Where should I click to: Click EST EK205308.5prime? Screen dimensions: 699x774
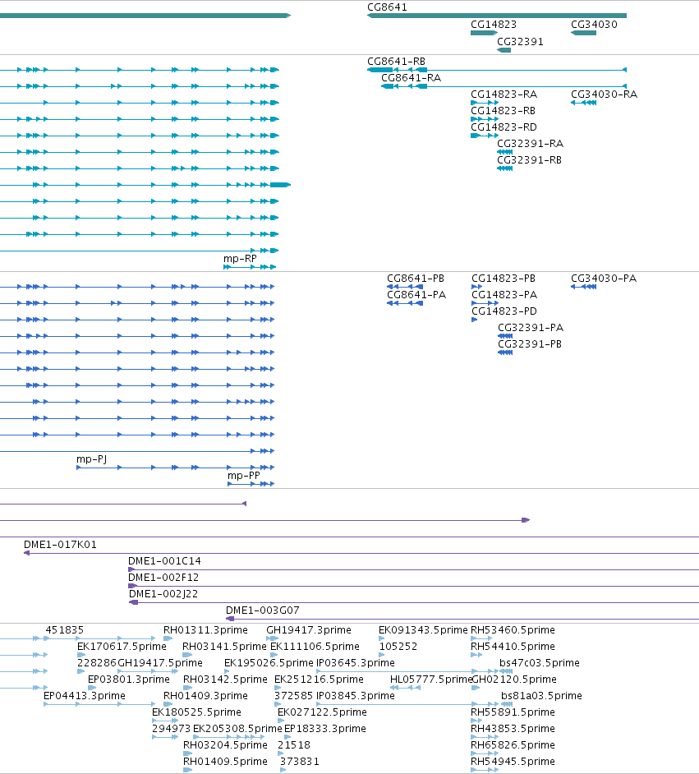coord(237,729)
